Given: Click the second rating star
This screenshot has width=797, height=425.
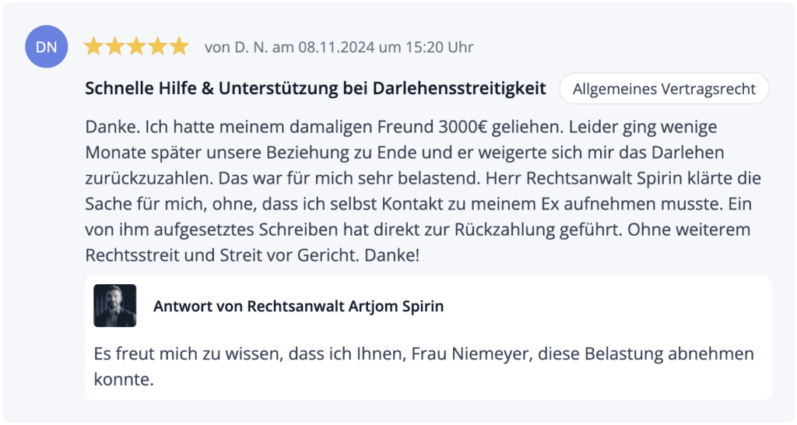Looking at the screenshot, I should tap(115, 46).
